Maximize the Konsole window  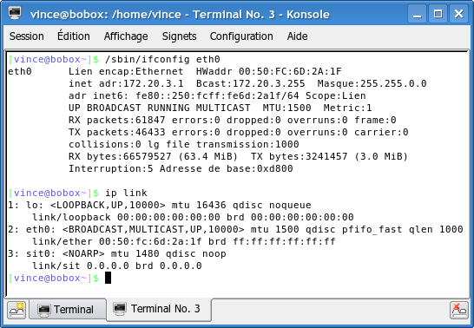pyautogui.click(x=438, y=14)
